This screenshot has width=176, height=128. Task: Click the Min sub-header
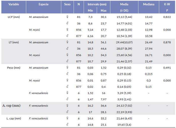point(90,11)
